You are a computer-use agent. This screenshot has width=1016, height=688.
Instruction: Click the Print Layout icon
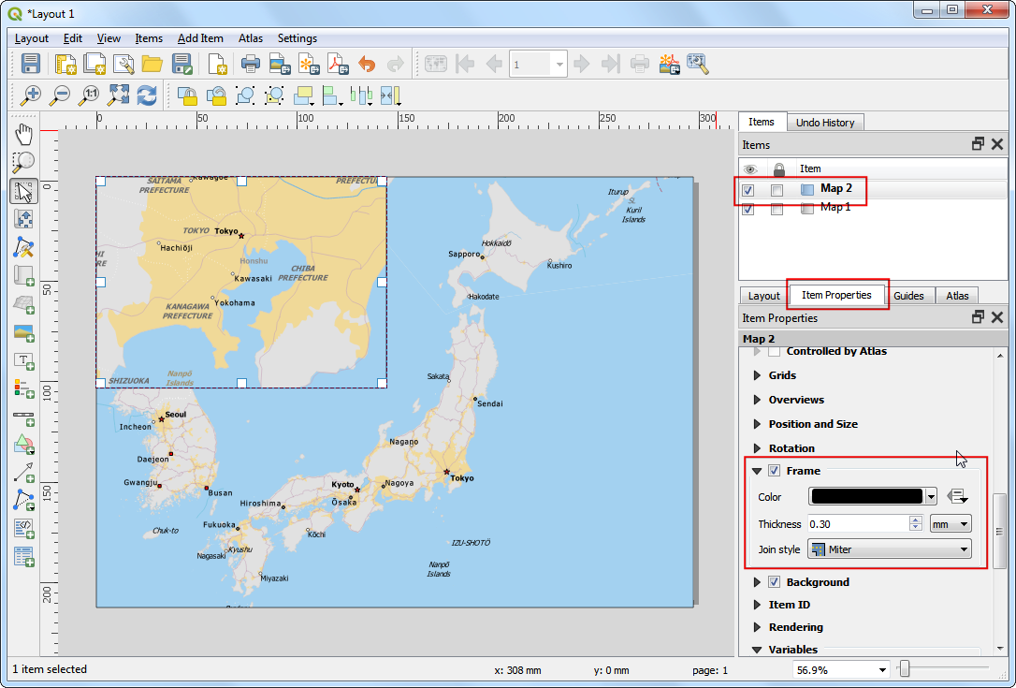250,65
